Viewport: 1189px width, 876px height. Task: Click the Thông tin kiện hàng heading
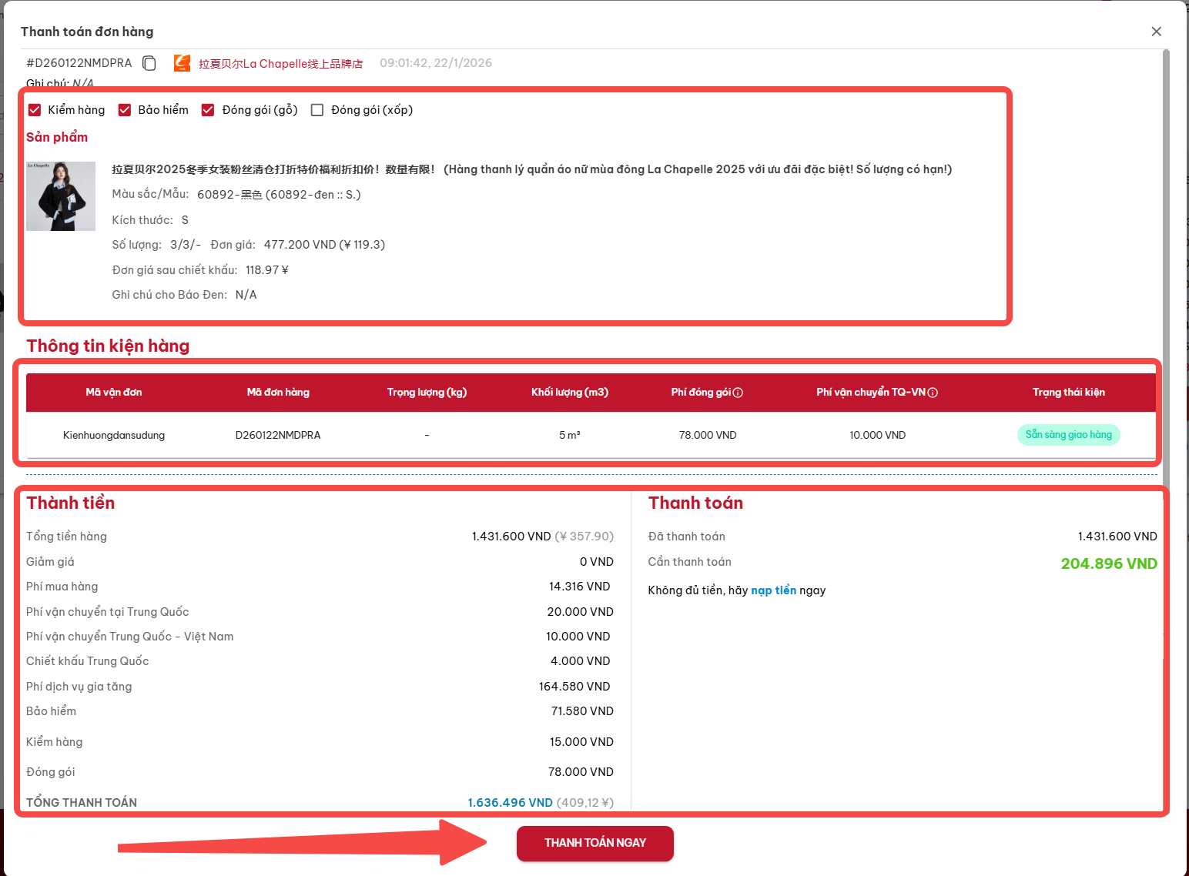tap(108, 346)
